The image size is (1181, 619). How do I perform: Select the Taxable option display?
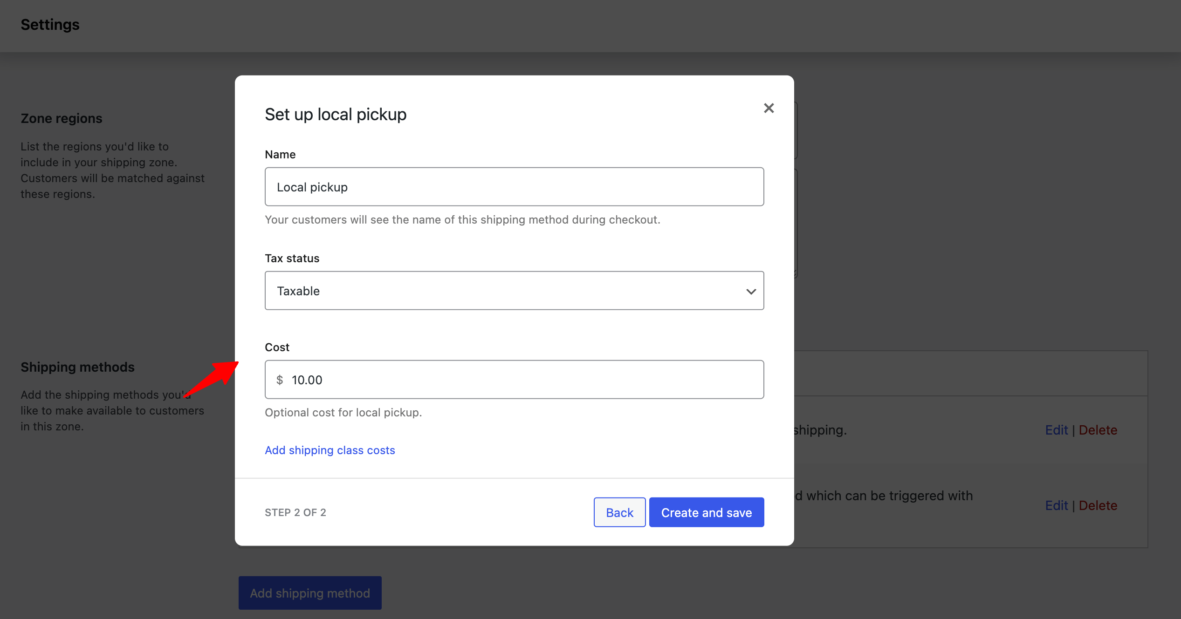[298, 291]
